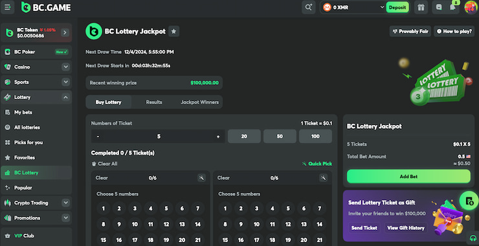The image size is (479, 246).
Task: Click the lottery tickets illustration
Action: pyautogui.click(x=436, y=82)
